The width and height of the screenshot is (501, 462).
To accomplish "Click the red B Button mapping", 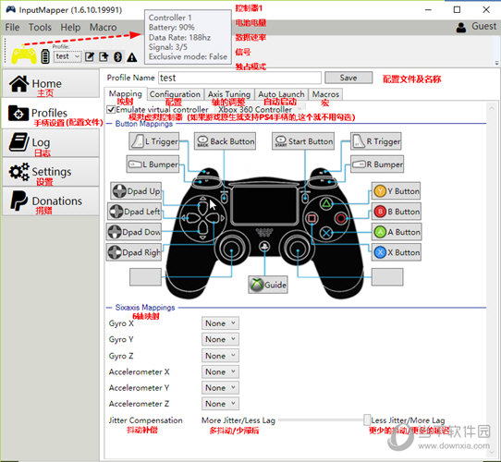I will tap(397, 212).
